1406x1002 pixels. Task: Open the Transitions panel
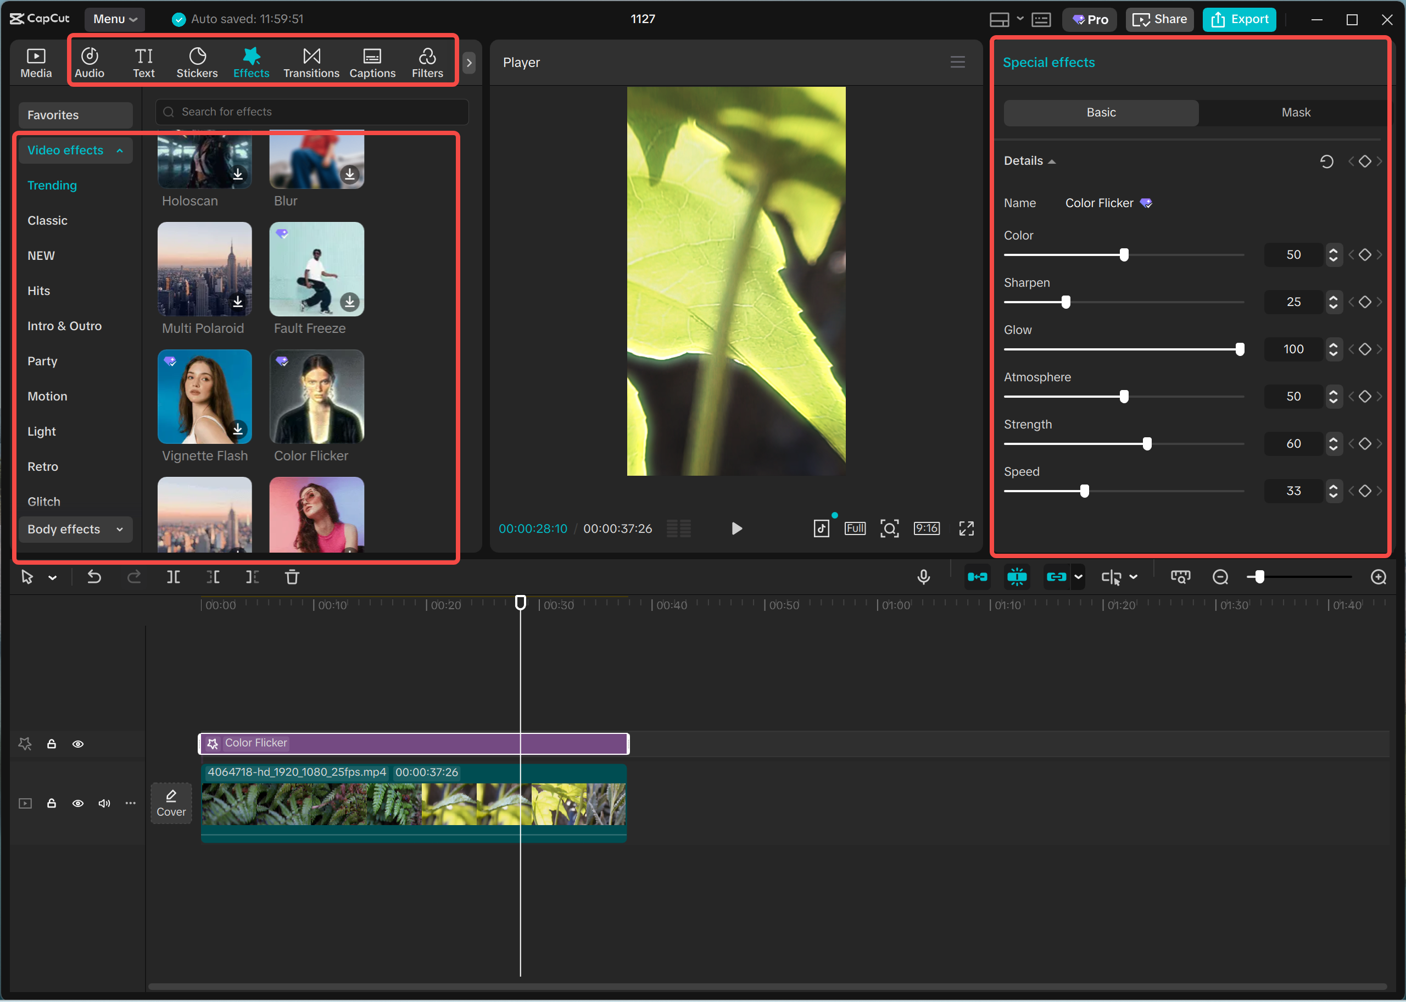[311, 62]
